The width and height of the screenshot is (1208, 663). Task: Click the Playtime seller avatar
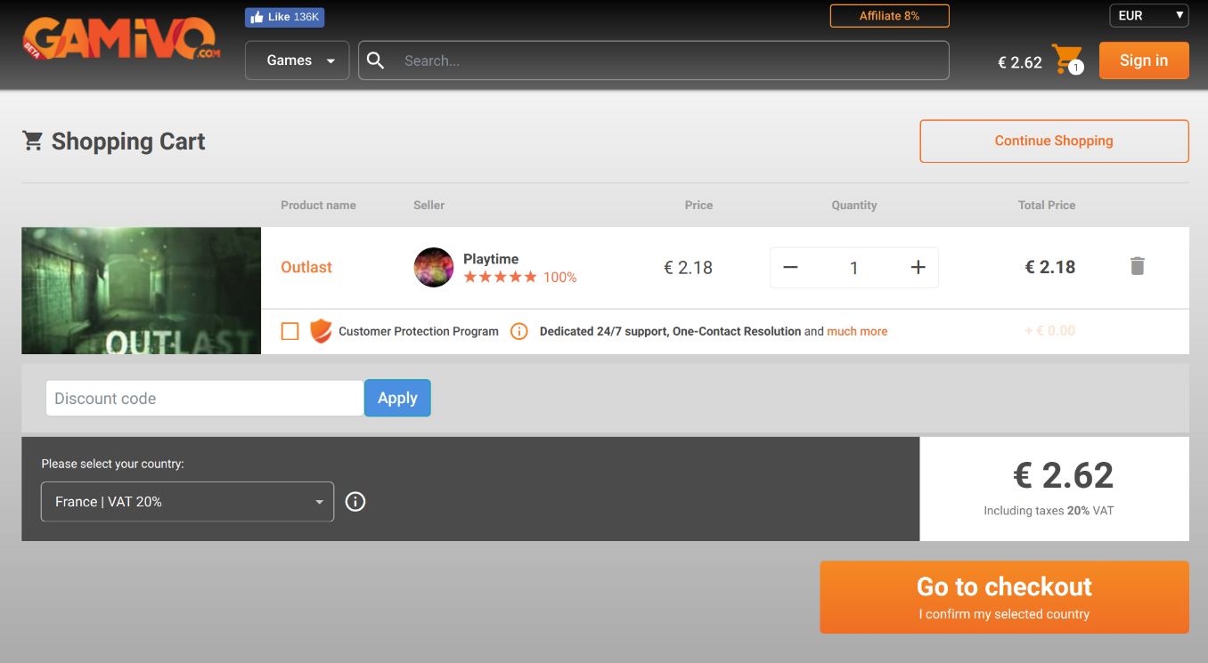tap(434, 267)
